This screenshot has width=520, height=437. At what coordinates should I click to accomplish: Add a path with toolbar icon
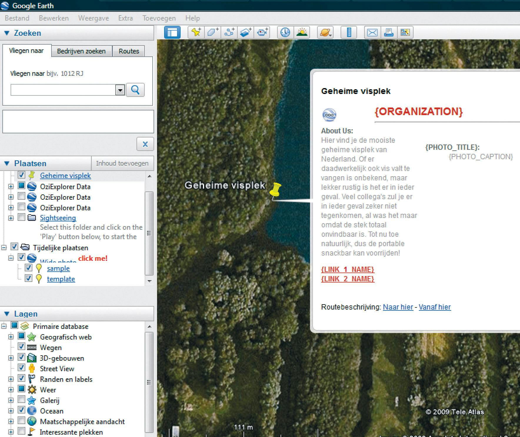(x=229, y=32)
